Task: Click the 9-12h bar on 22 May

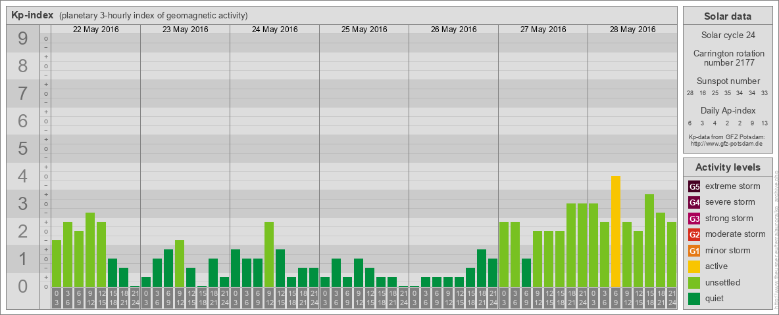Action: pos(90,249)
